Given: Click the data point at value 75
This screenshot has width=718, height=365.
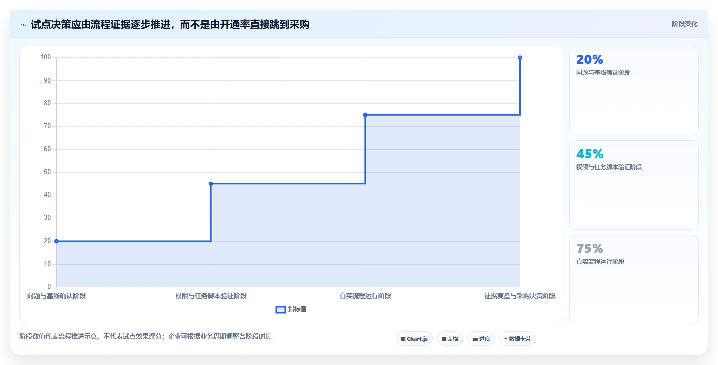Looking at the screenshot, I should pos(365,115).
